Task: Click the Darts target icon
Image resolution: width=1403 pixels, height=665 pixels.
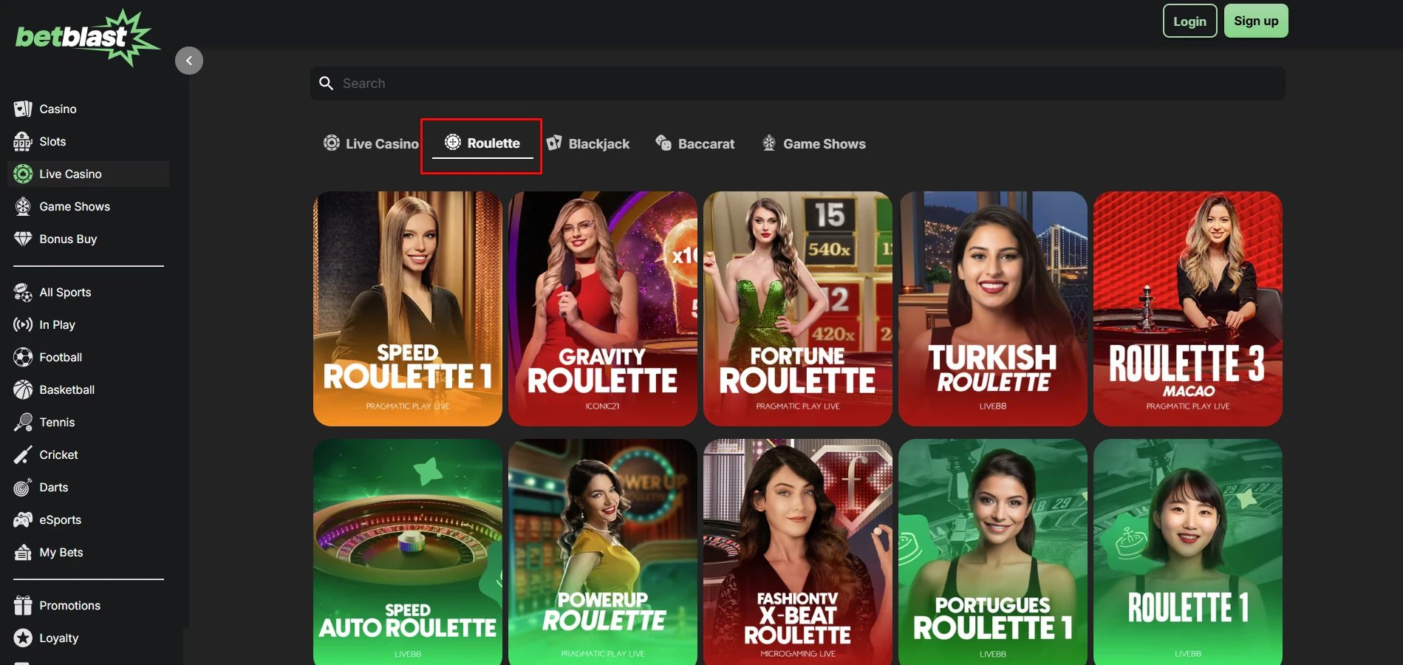Action: click(x=23, y=487)
